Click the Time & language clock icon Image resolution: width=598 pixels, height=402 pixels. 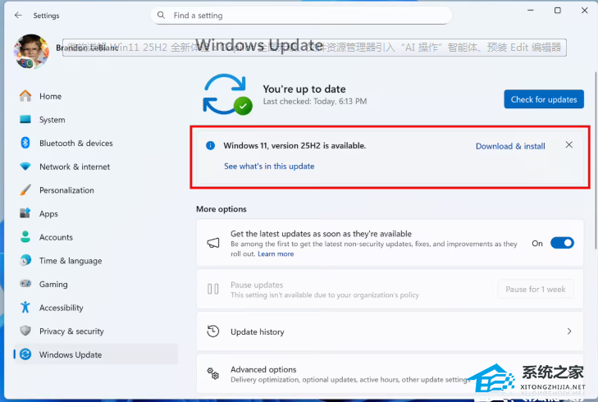click(25, 260)
